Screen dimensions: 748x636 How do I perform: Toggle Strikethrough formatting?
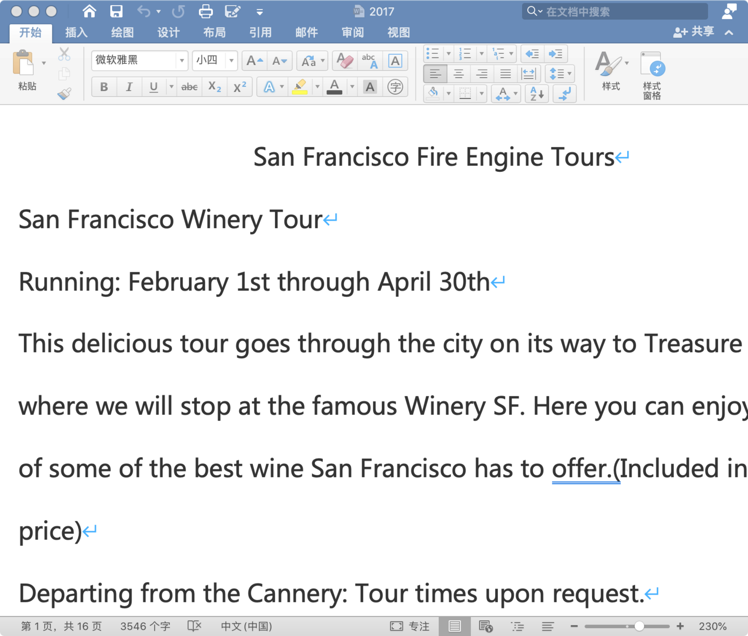point(189,87)
